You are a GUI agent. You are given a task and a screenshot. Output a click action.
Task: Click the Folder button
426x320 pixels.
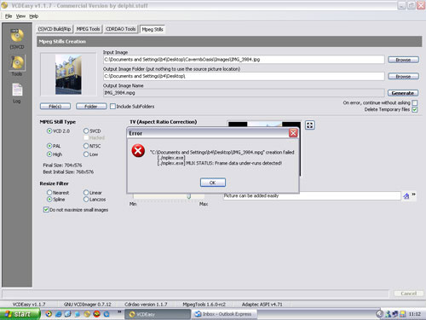pos(91,107)
